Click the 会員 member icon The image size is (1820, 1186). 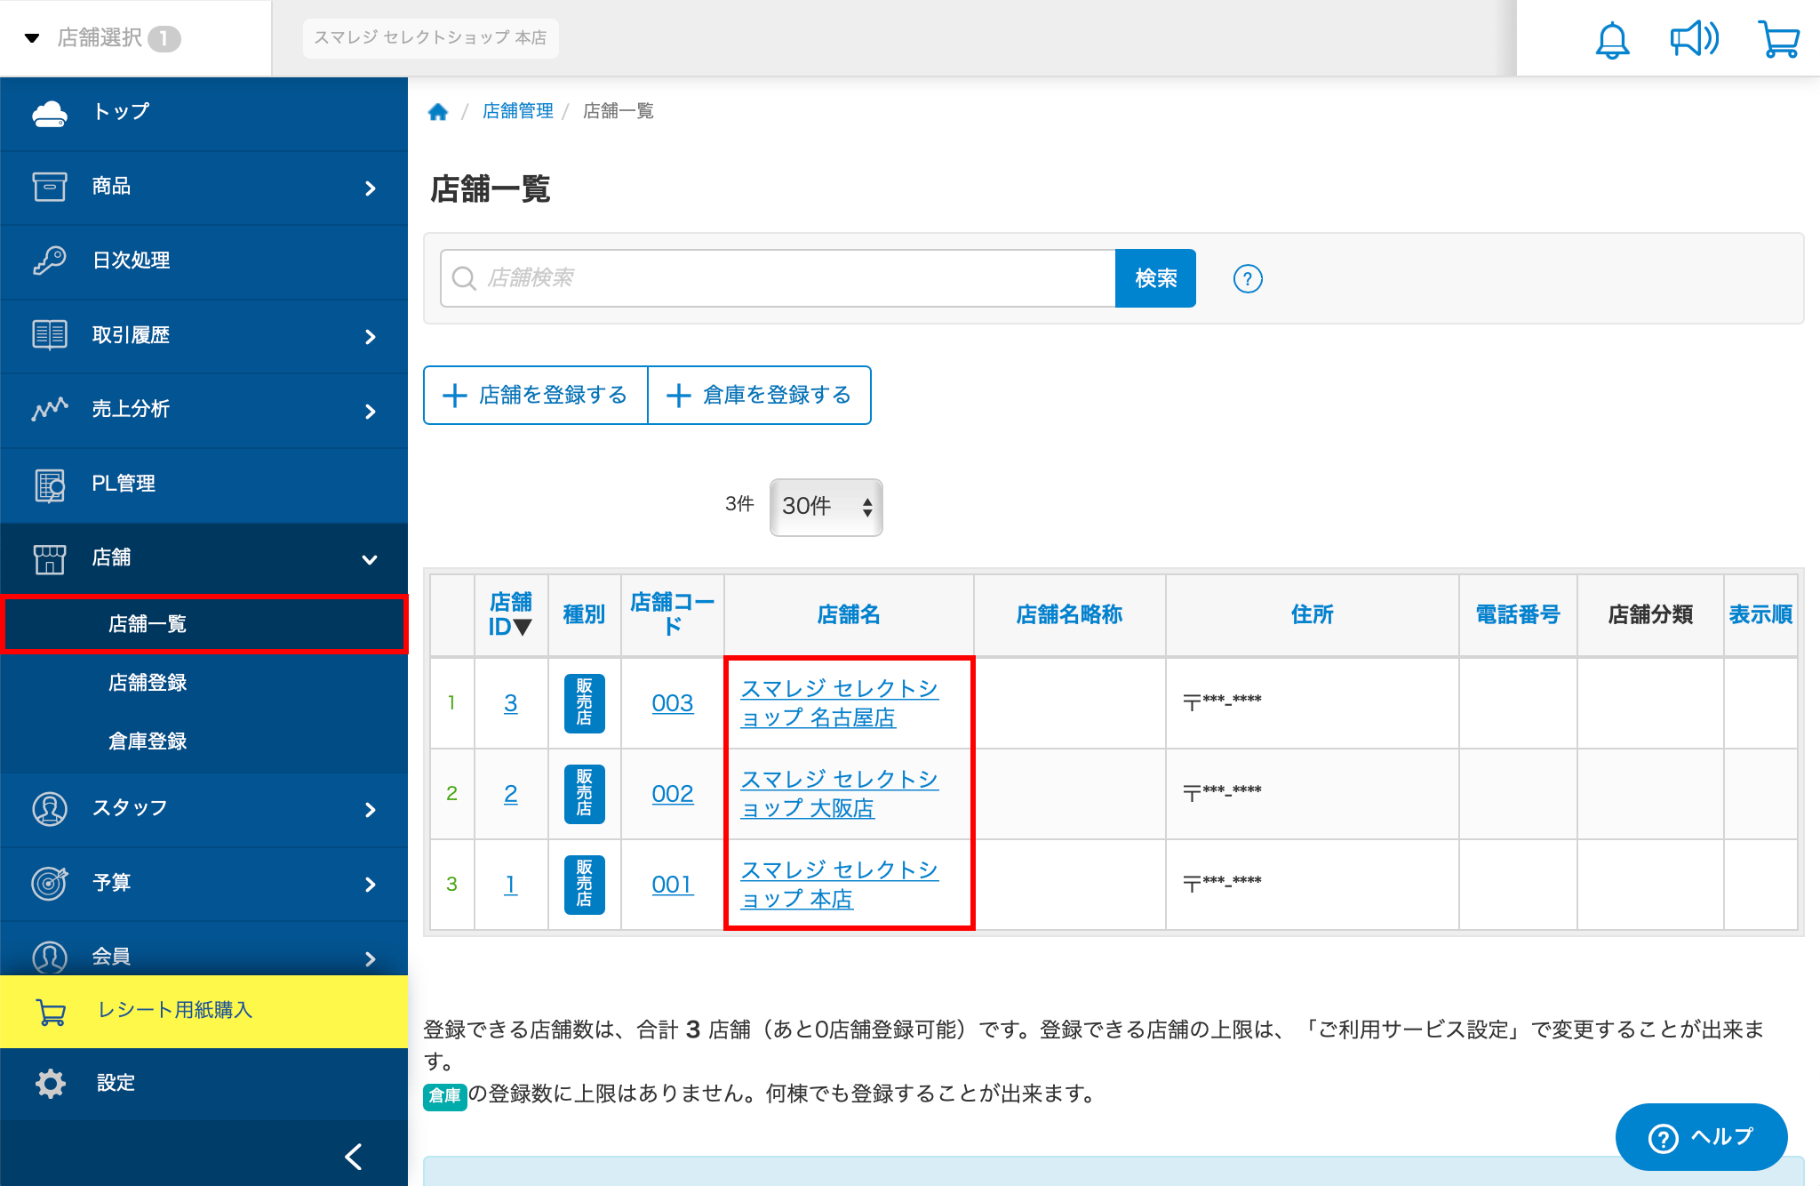coord(49,957)
